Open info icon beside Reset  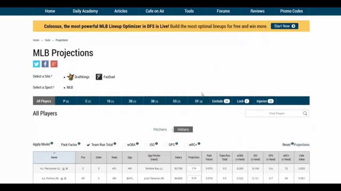[x=293, y=144]
